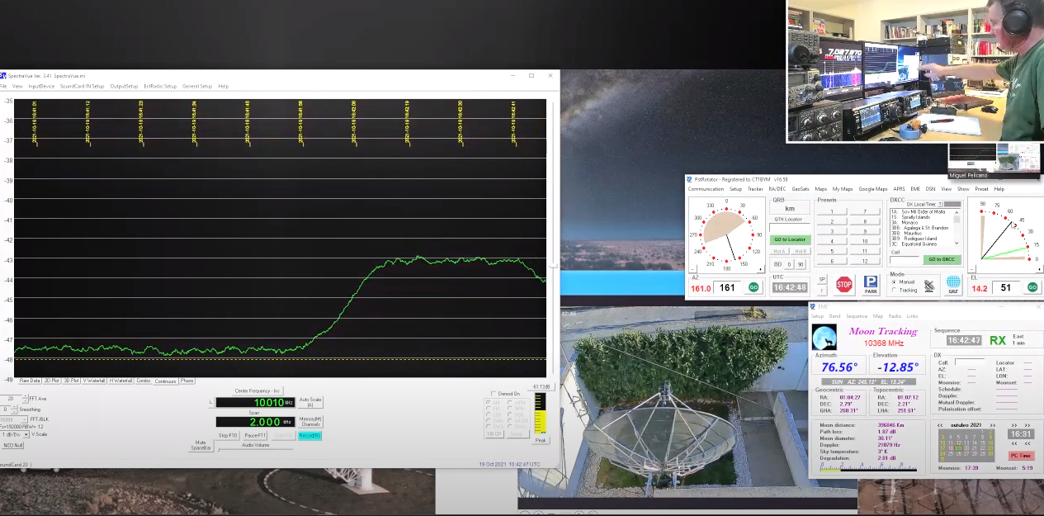Click the GO to Locator button
Screen dimensions: 1044x516
pyautogui.click(x=789, y=239)
